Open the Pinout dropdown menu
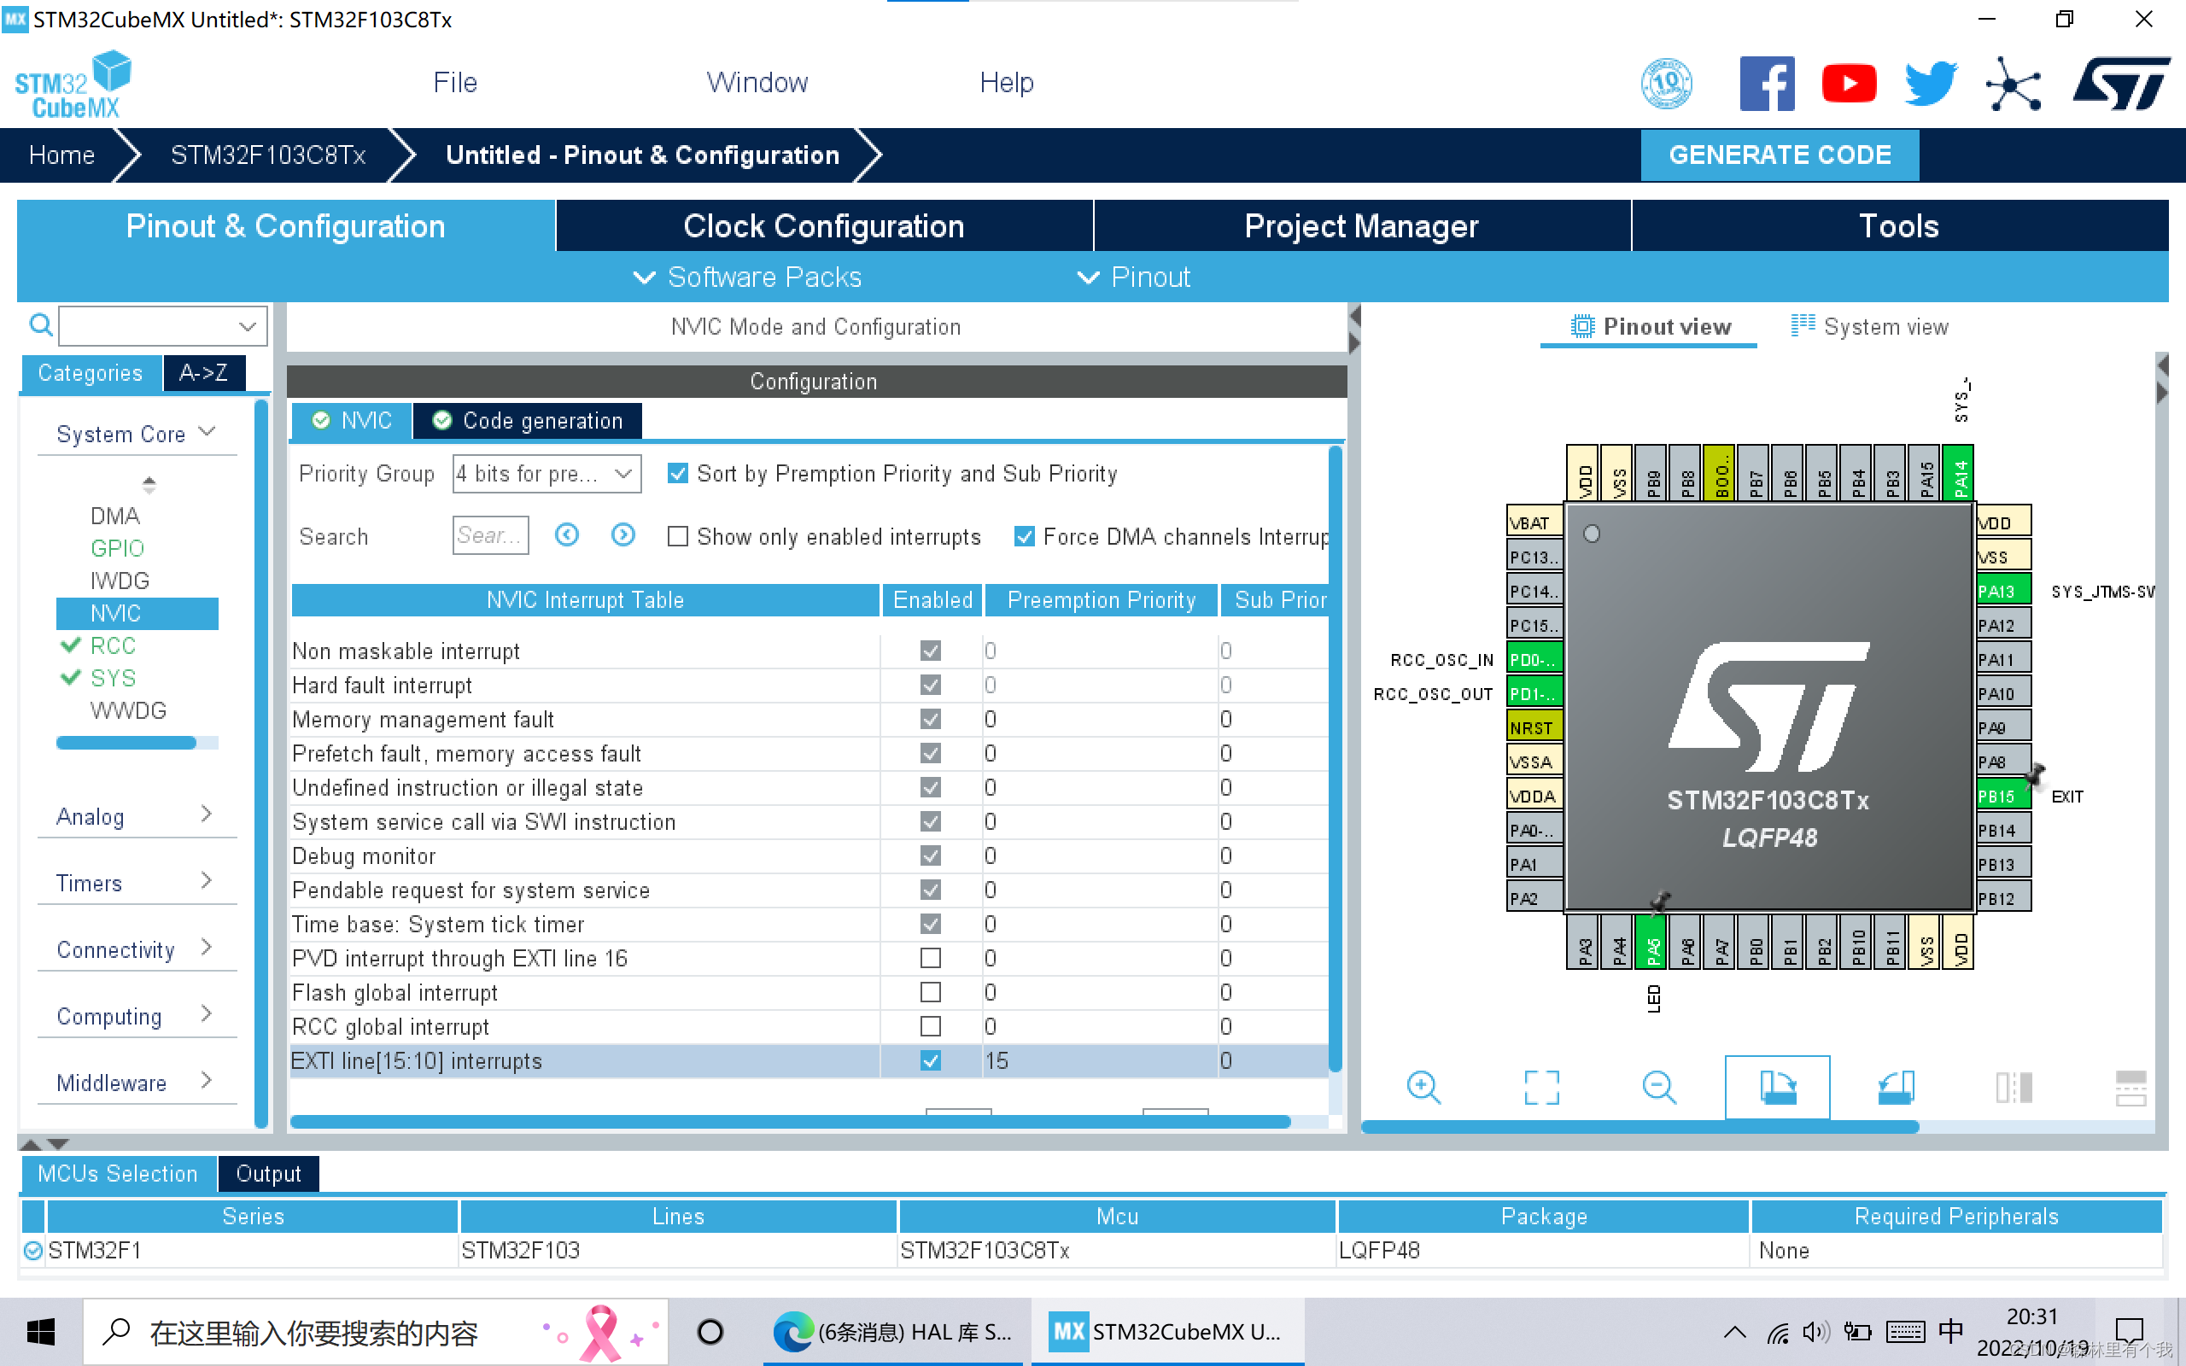The image size is (2186, 1366). point(1134,277)
